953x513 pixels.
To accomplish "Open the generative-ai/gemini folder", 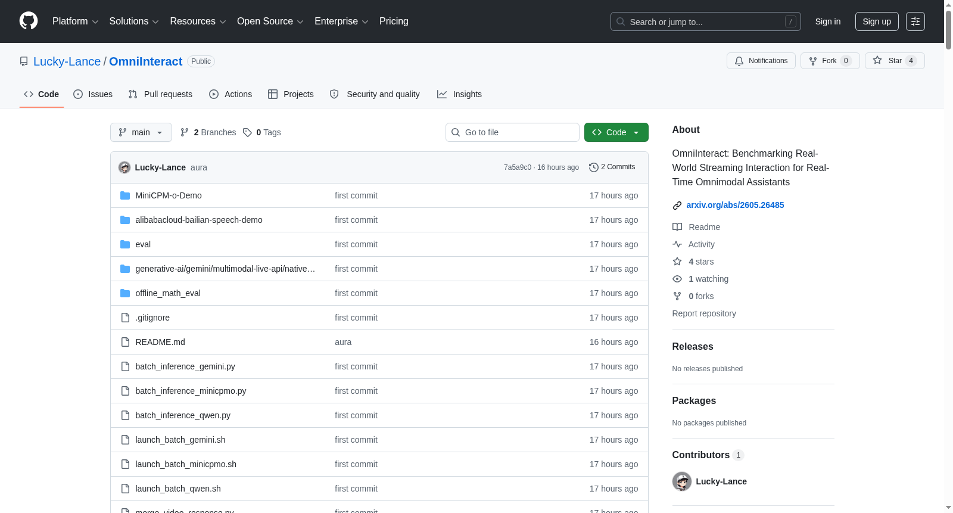I will coord(225,269).
